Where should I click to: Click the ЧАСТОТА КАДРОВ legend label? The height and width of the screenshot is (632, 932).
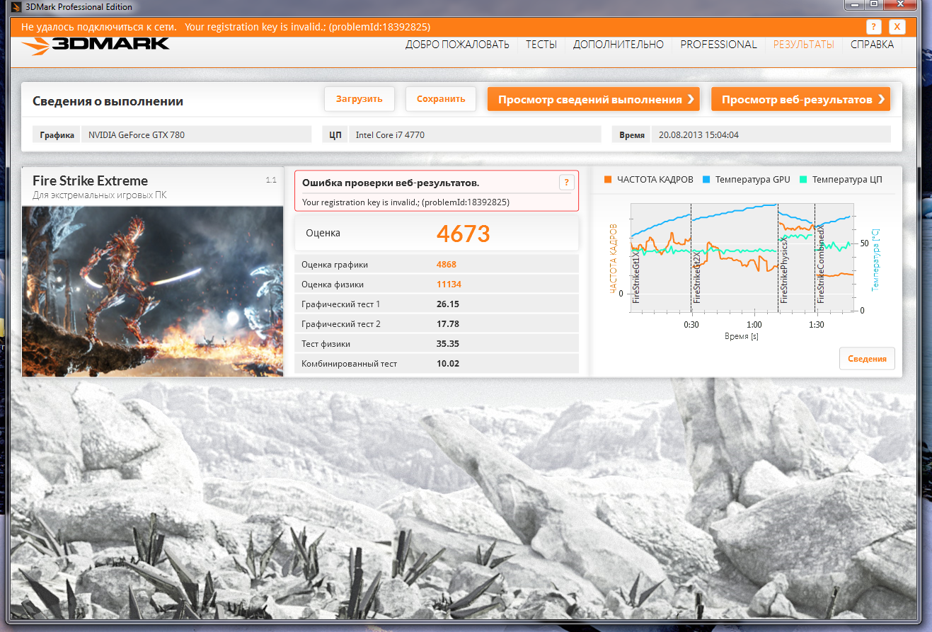[655, 180]
